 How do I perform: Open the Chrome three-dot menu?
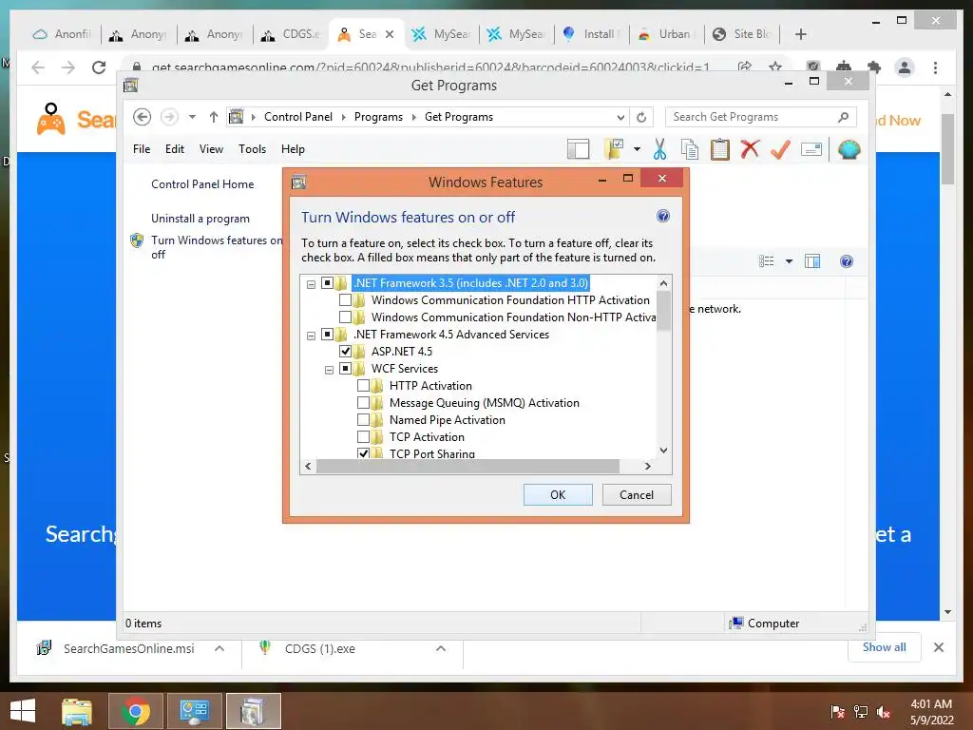(935, 67)
